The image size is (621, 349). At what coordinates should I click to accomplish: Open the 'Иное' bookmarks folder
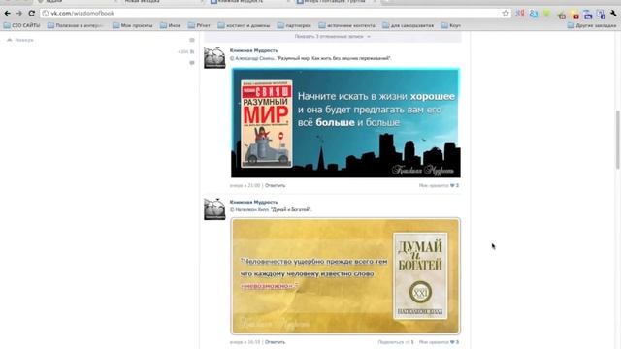tap(171, 25)
